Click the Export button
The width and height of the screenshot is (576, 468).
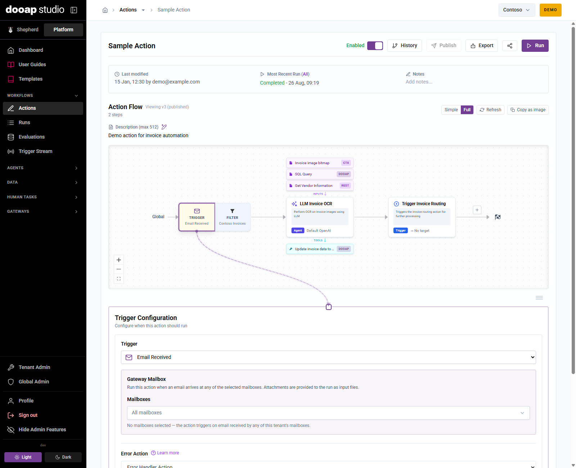(482, 46)
